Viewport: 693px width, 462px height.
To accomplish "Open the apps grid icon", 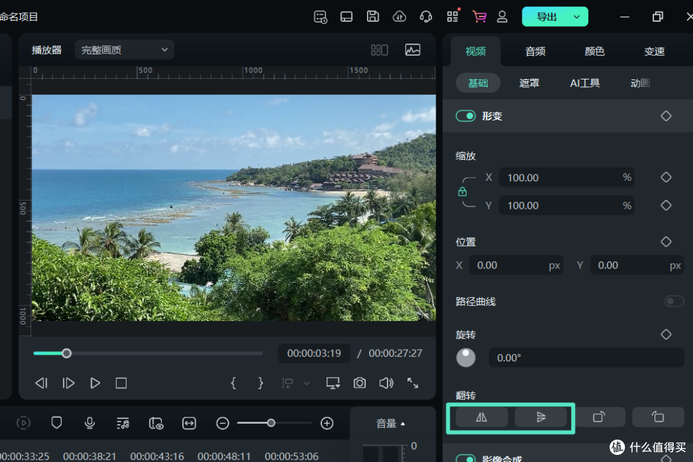I will 452,17.
